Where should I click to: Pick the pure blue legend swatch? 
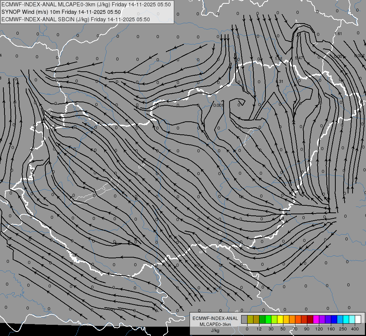pyautogui.click(x=334, y=319)
